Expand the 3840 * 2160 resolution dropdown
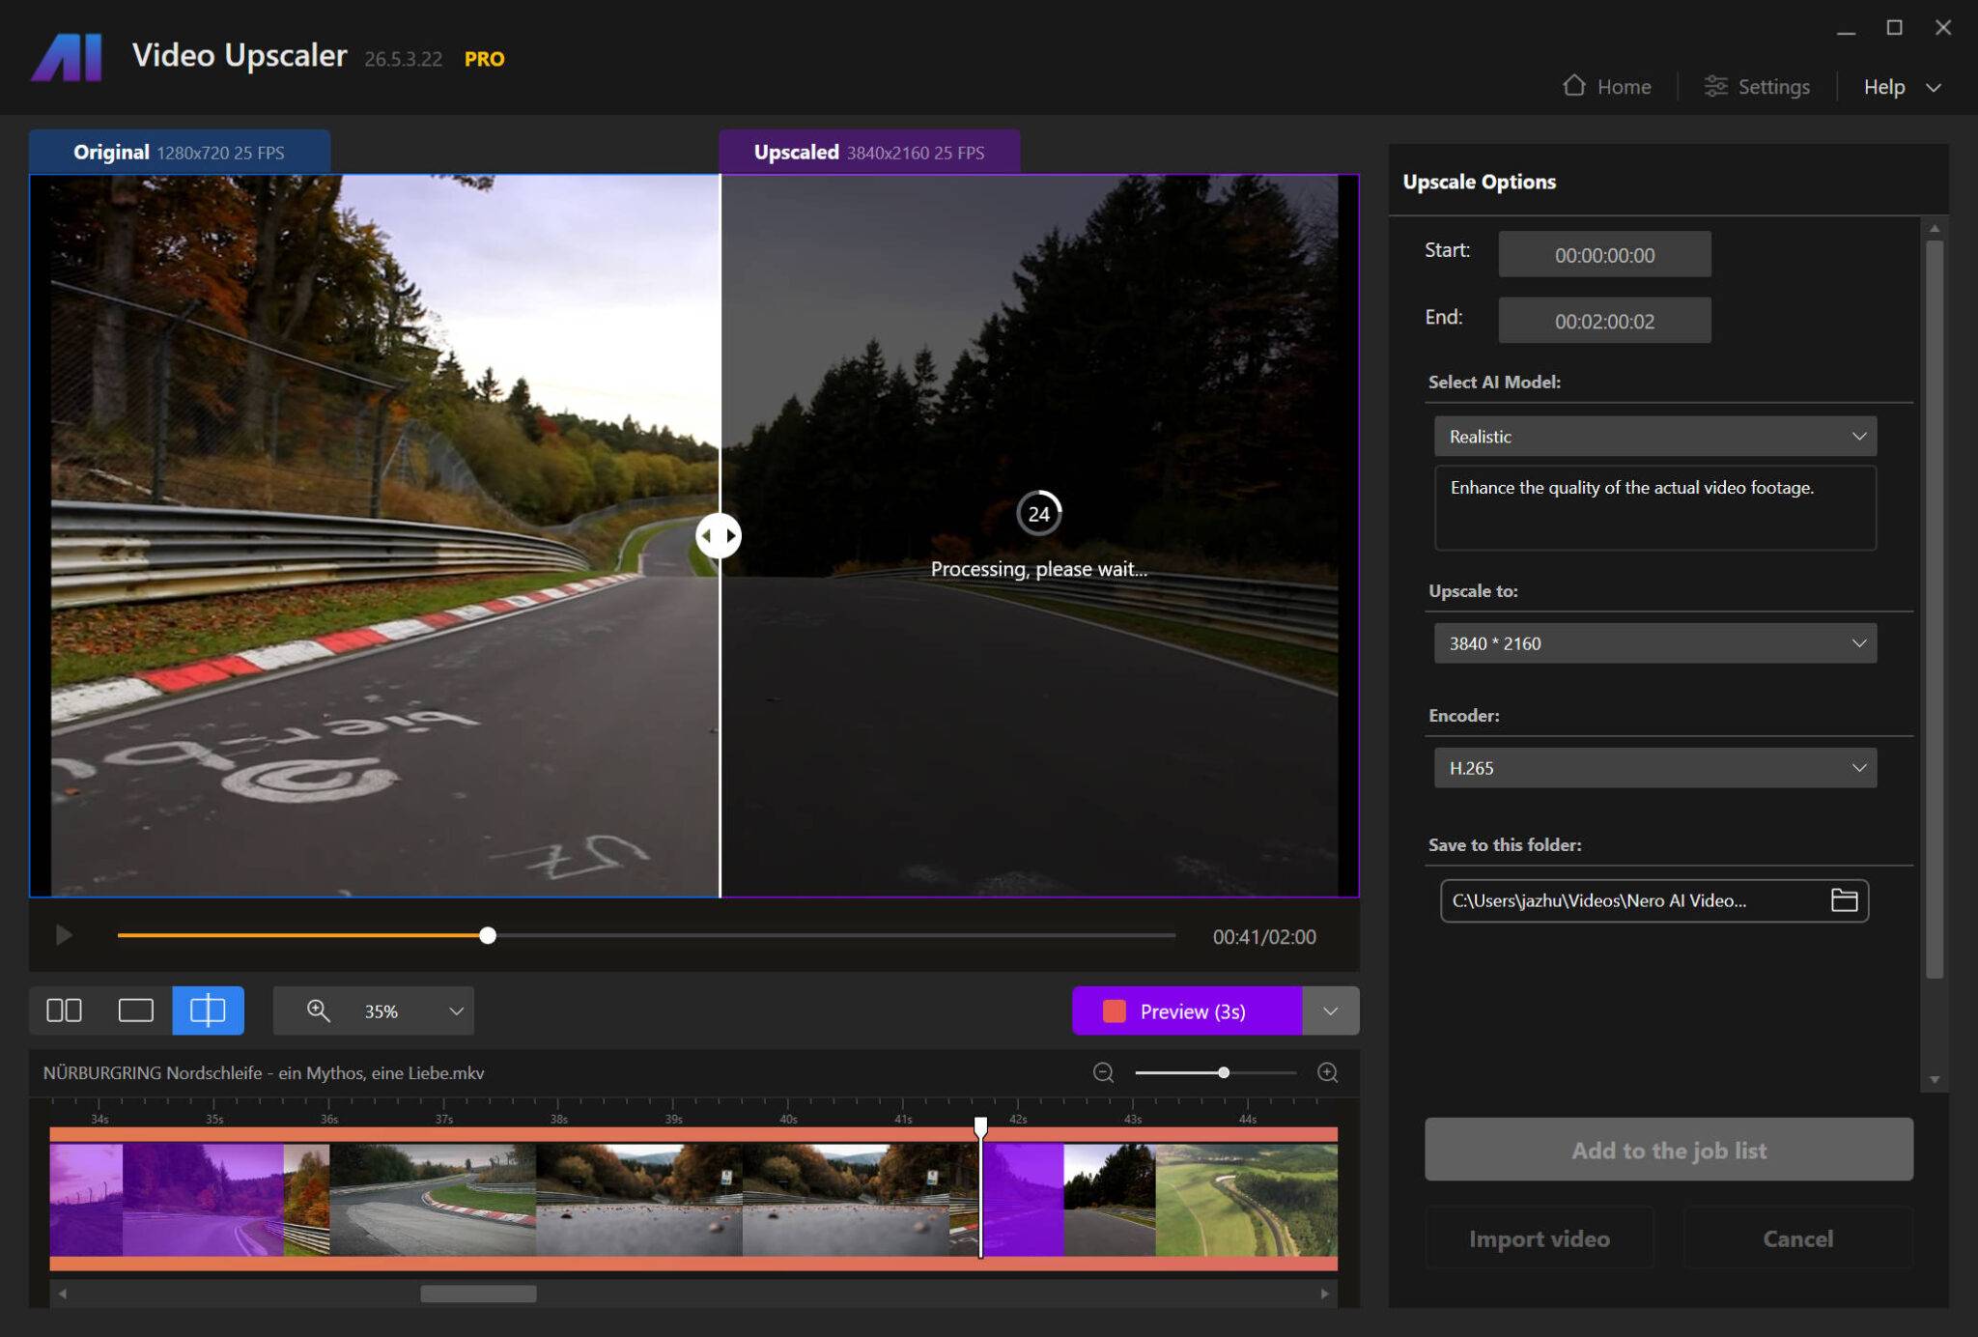1978x1337 pixels. (x=1654, y=643)
